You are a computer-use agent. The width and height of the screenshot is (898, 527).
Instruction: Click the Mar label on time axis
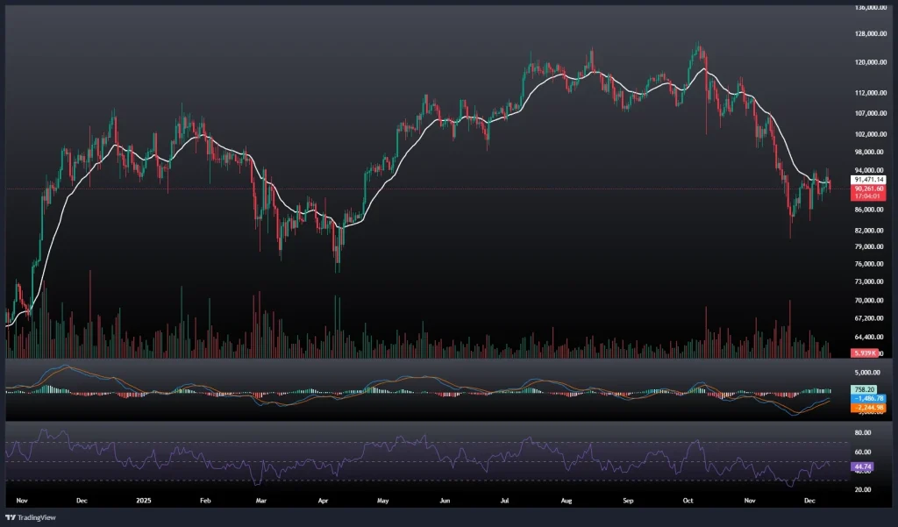[x=260, y=502]
